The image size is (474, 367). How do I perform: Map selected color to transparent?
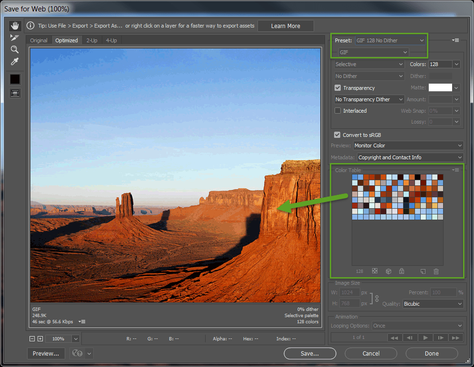(x=375, y=271)
